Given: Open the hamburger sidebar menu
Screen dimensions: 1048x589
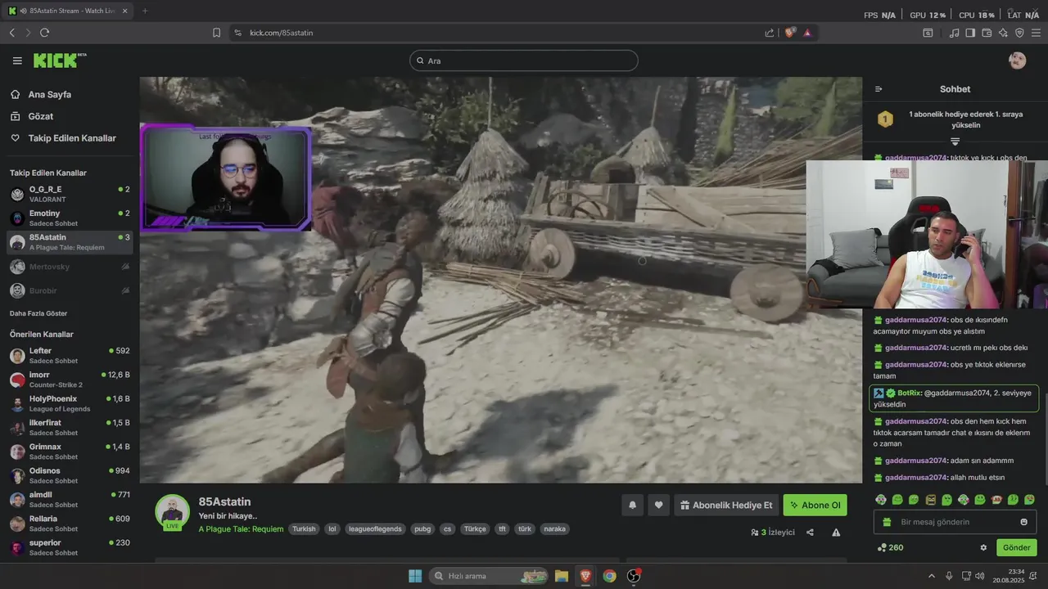Looking at the screenshot, I should tap(17, 61).
